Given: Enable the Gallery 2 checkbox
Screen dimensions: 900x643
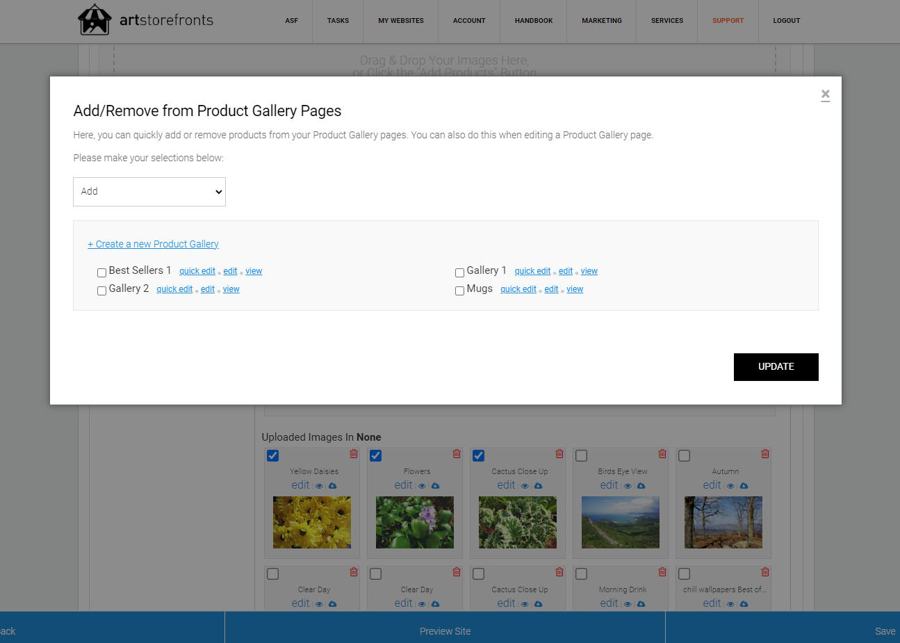Looking at the screenshot, I should point(101,291).
